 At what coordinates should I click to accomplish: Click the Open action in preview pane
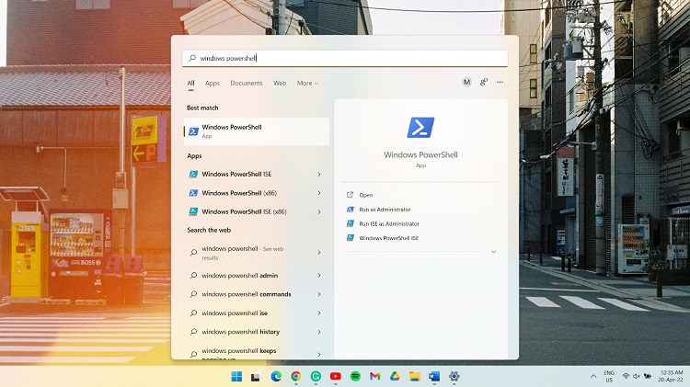point(365,195)
